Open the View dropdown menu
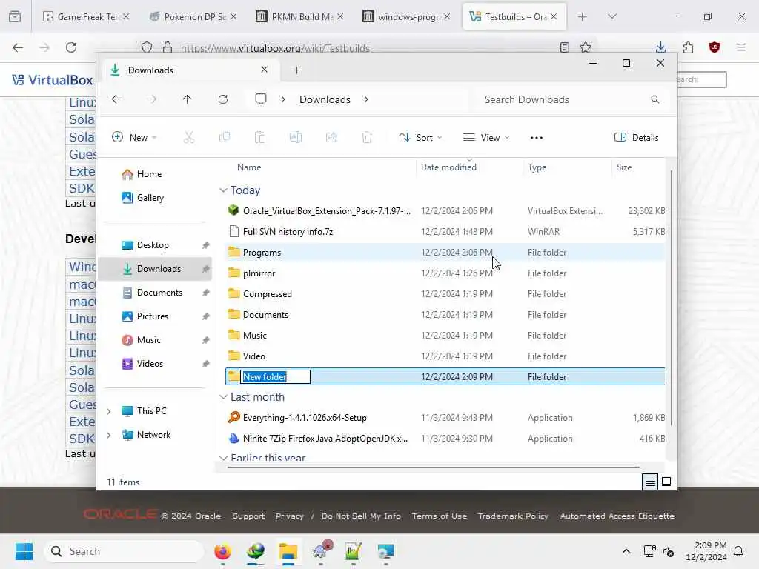This screenshot has width=759, height=569. [x=486, y=137]
